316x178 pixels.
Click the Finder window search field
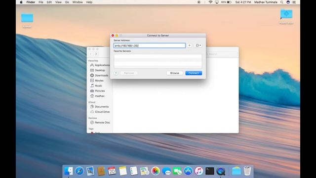(x=221, y=54)
